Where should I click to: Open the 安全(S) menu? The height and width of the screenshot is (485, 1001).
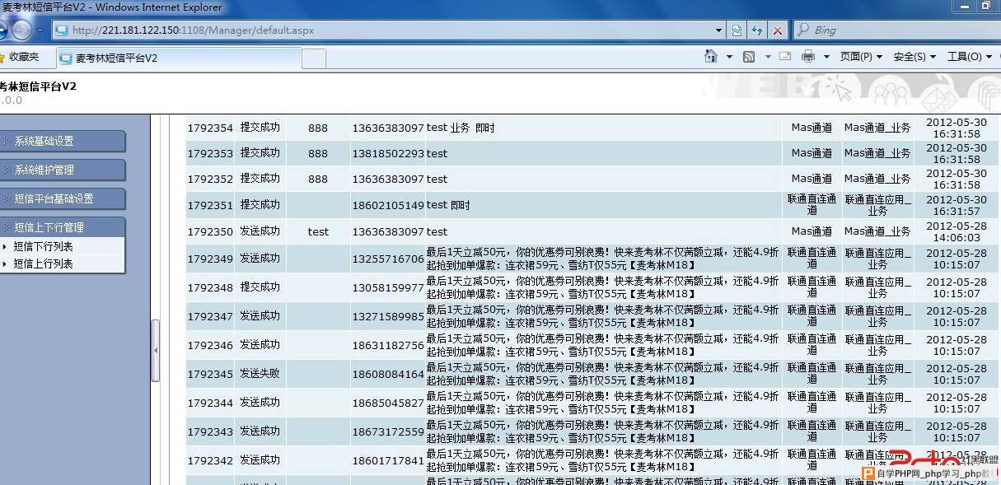[x=914, y=57]
